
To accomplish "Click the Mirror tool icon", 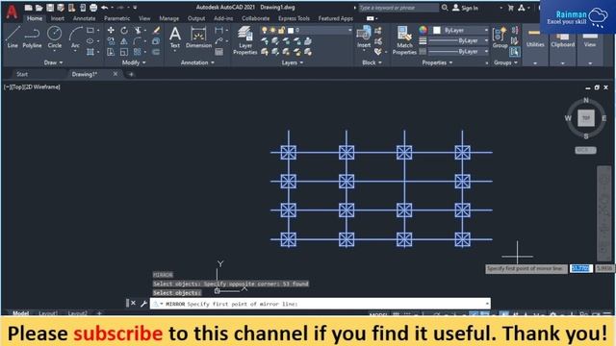I will (x=124, y=40).
